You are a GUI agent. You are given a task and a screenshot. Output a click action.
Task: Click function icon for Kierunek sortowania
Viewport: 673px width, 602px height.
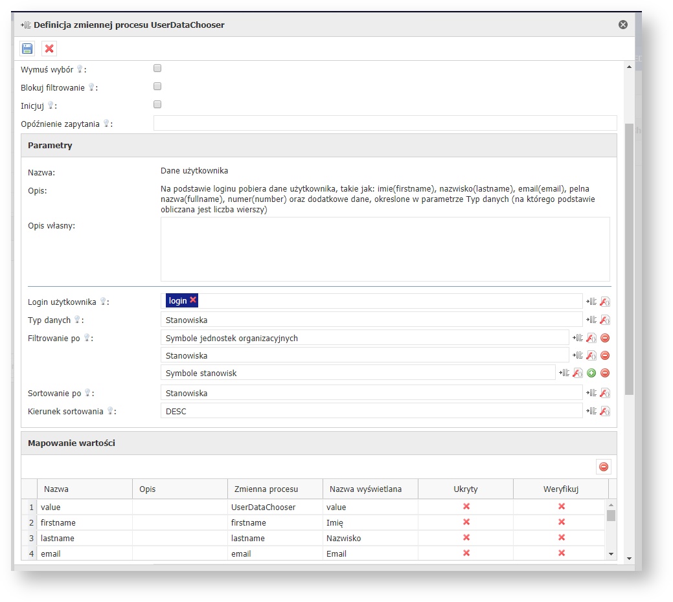(x=605, y=411)
